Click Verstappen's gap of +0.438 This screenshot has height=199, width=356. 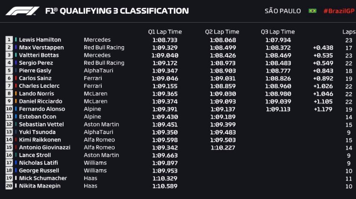pos(323,48)
